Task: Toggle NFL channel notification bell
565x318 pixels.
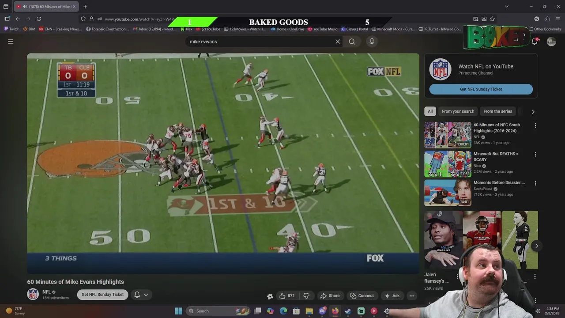Action: coord(137,295)
